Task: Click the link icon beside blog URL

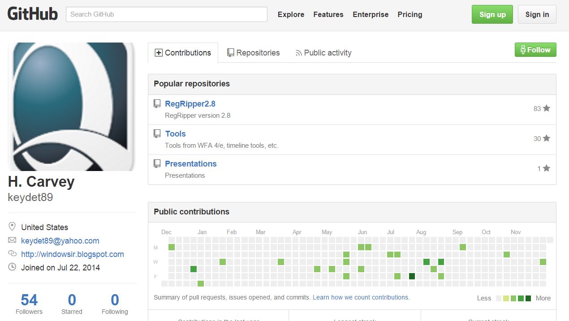Action: click(x=13, y=254)
